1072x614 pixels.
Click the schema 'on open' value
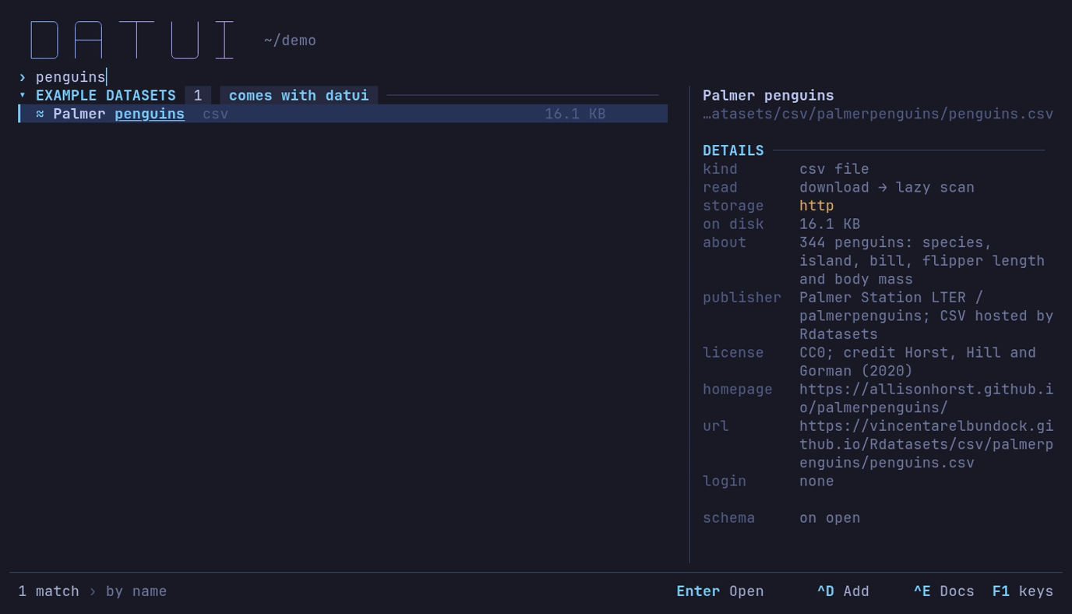click(830, 518)
